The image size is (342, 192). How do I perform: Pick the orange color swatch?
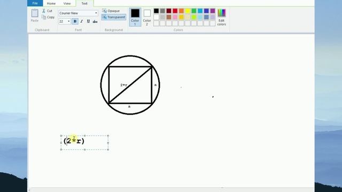tap(182, 11)
